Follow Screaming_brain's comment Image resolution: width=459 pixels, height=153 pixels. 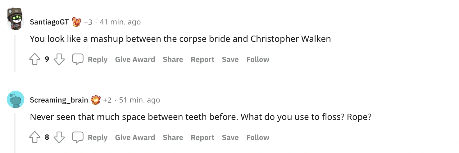(258, 138)
